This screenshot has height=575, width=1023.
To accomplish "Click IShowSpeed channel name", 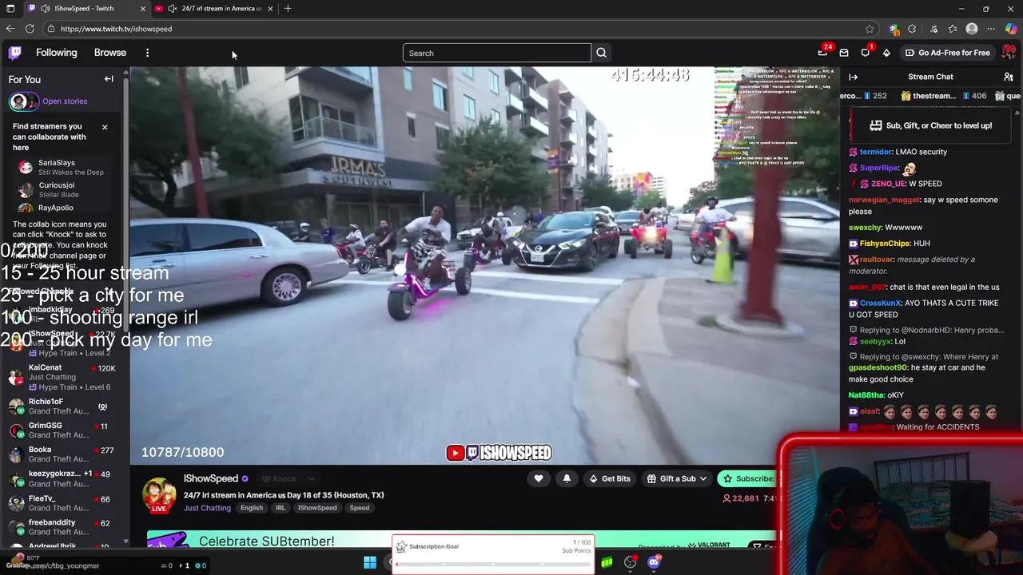I will click(x=211, y=478).
